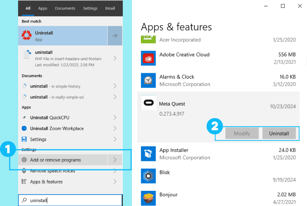Click the Settings app icon in search results

click(24, 139)
